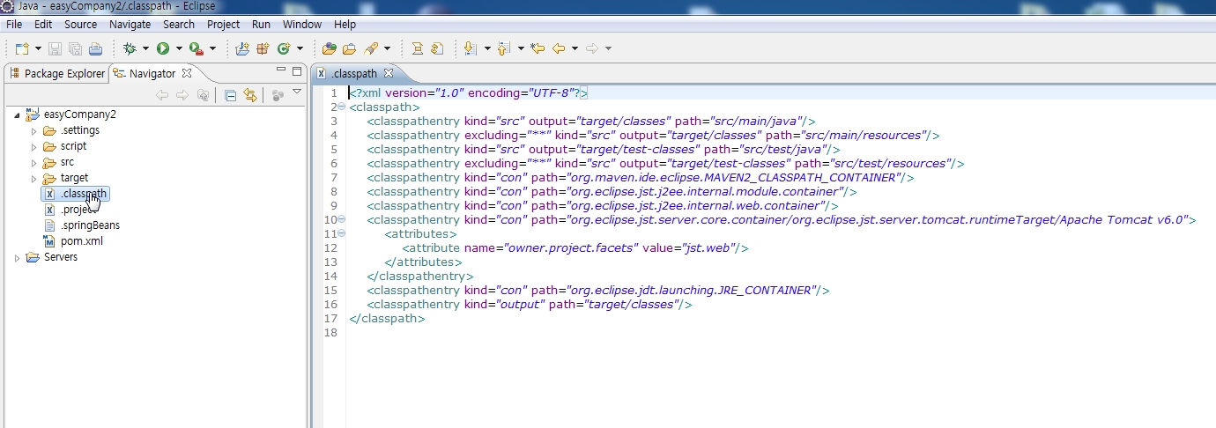Toggle Link with Editor in Navigator
The image size is (1216, 428).
[x=250, y=96]
